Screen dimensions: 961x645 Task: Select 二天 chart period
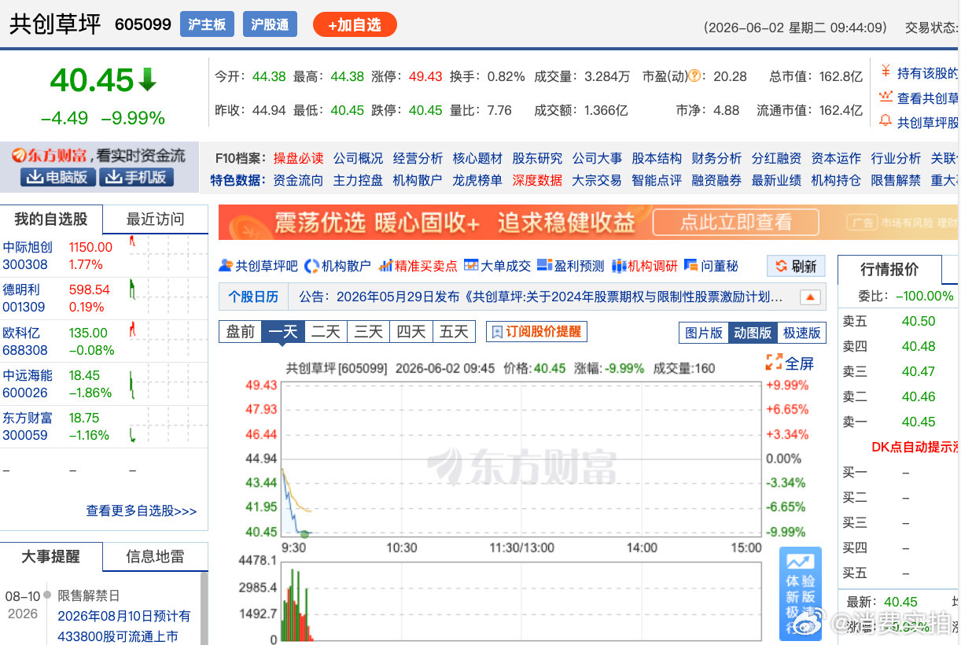[326, 331]
